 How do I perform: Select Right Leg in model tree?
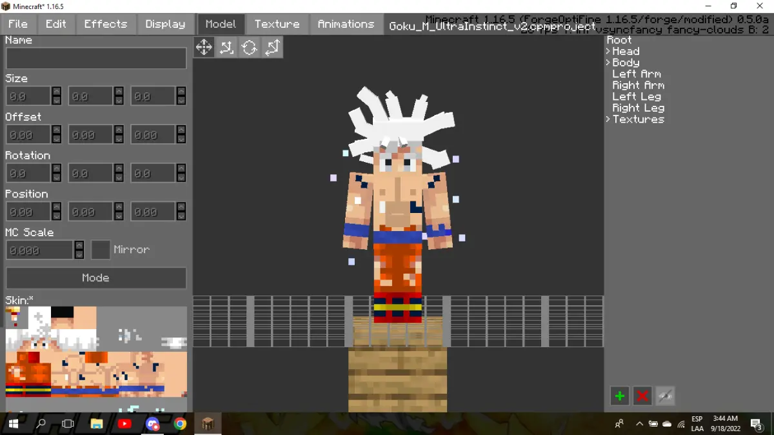639,108
